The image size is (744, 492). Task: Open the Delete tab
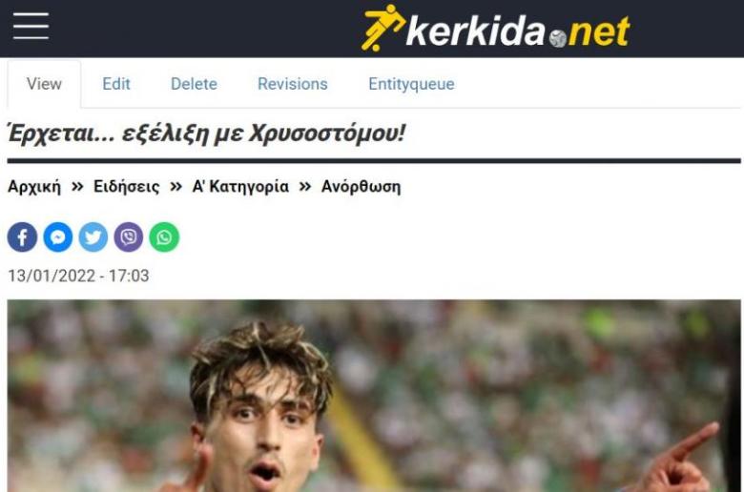click(x=194, y=84)
